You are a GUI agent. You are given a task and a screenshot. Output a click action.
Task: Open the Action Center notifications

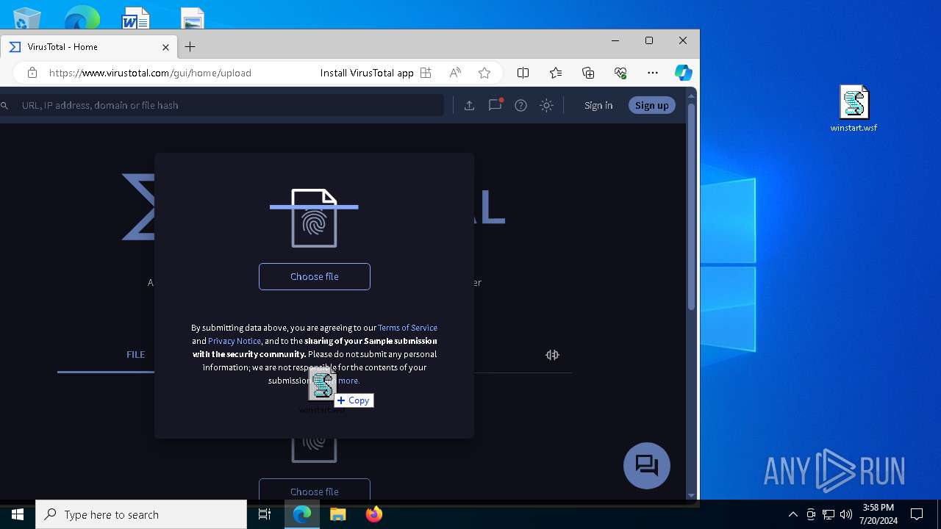(917, 514)
